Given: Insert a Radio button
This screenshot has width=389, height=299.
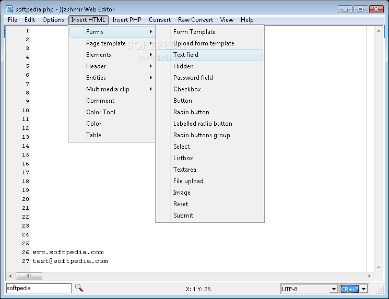Looking at the screenshot, I should (x=210, y=112).
